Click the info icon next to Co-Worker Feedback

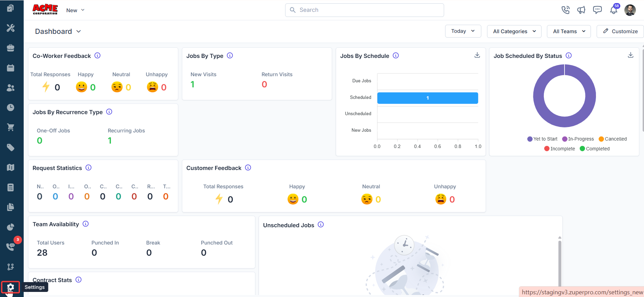pos(97,56)
